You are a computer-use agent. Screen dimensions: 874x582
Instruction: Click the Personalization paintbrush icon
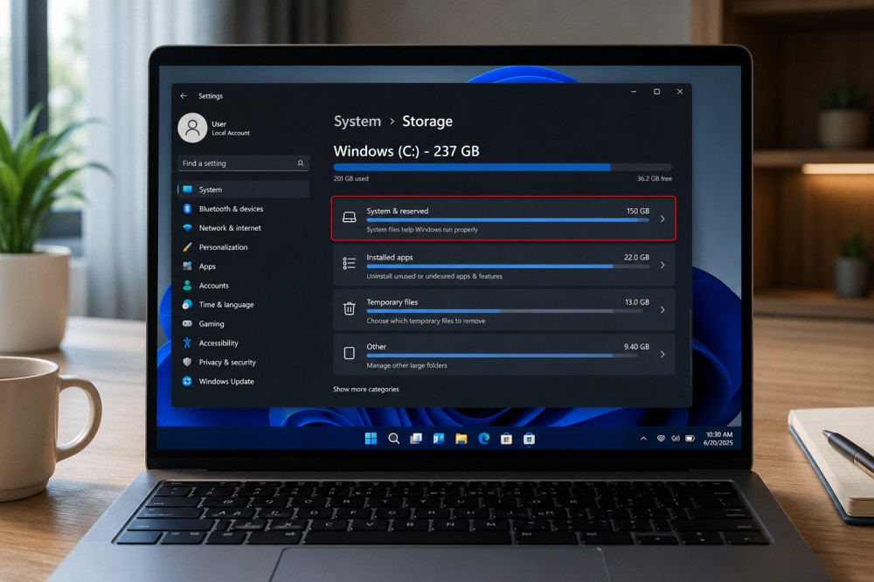[x=187, y=247]
